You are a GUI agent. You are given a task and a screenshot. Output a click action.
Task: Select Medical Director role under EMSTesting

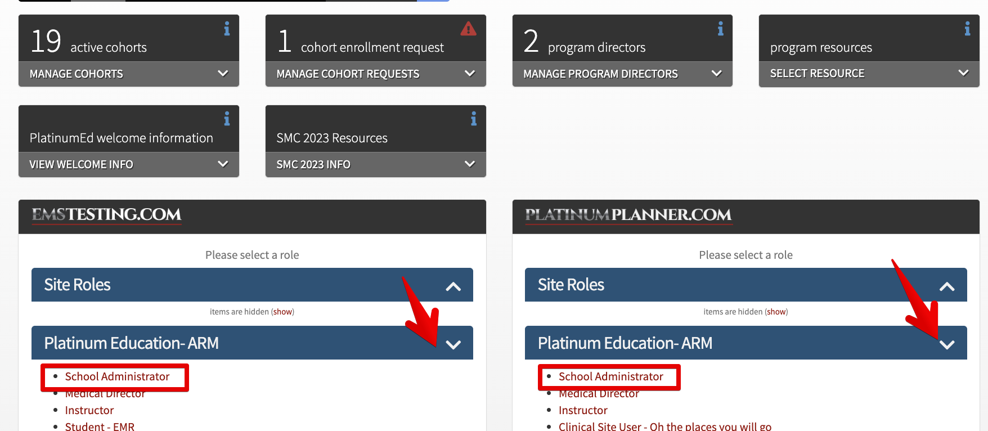(x=105, y=394)
